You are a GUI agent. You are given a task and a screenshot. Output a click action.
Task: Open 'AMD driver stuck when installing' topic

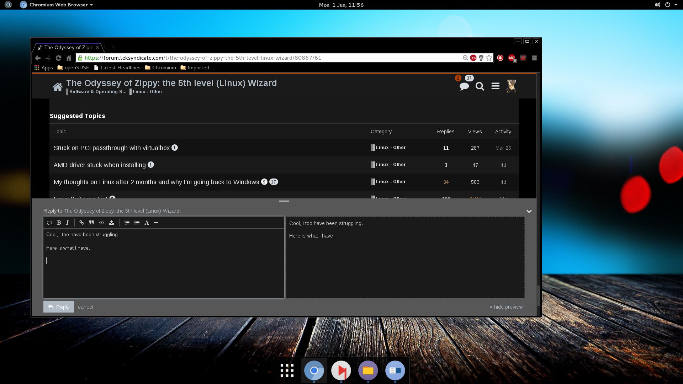pos(100,165)
